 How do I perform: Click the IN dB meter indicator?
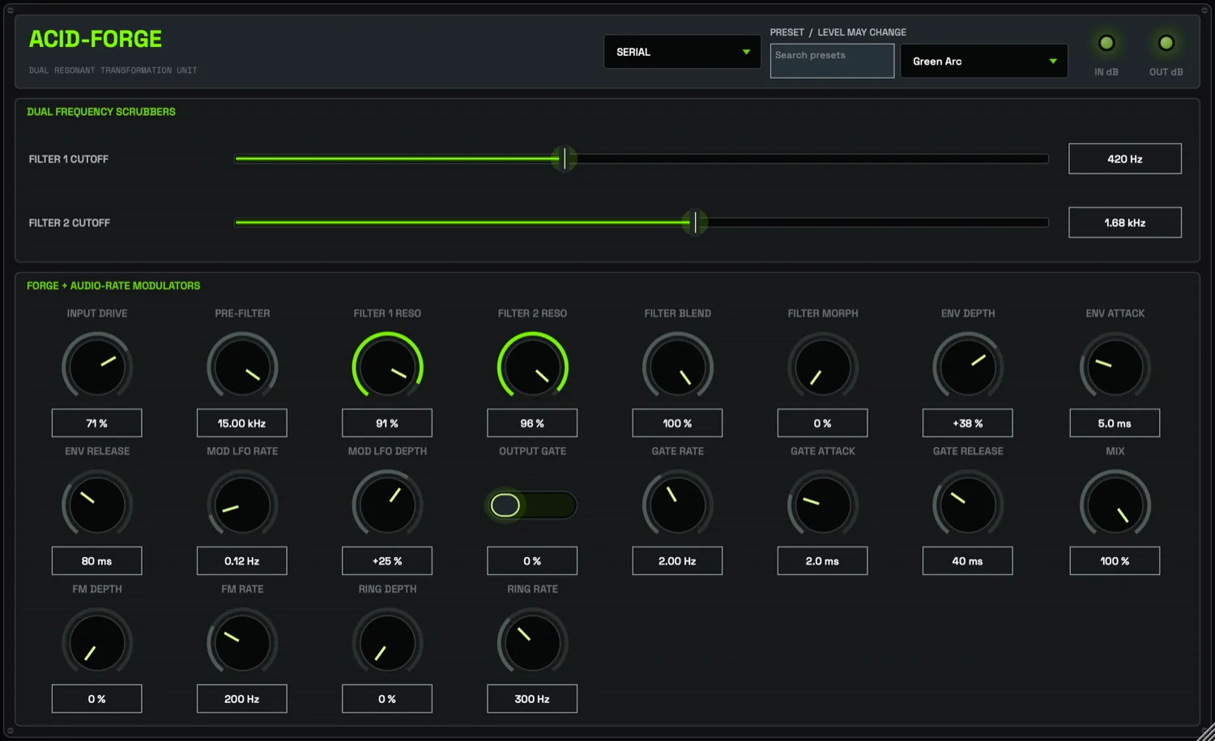pos(1106,43)
